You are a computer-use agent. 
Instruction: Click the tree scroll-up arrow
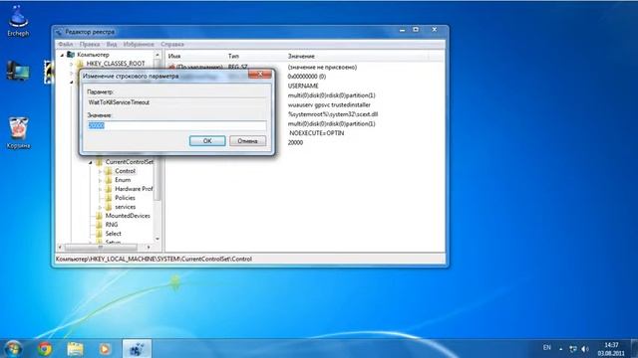coord(158,55)
